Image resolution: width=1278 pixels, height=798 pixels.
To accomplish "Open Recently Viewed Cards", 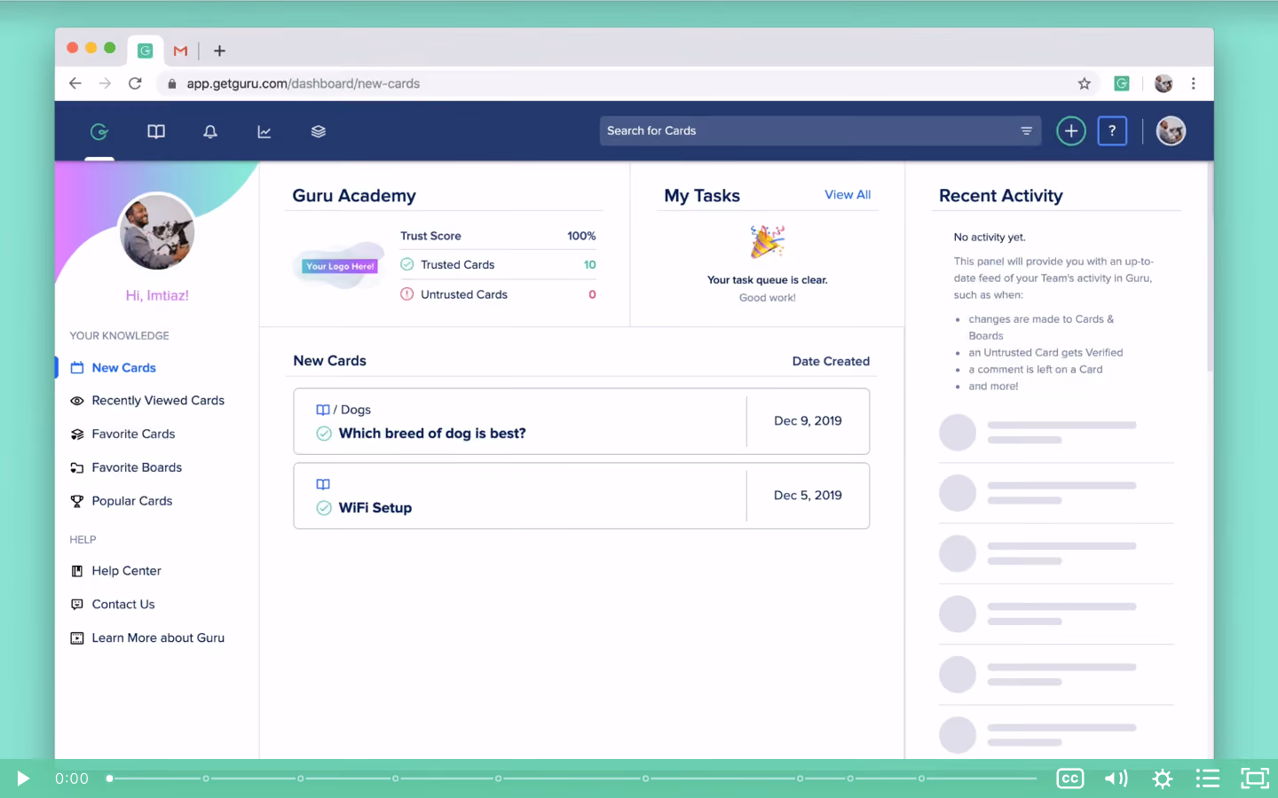I will [158, 401].
